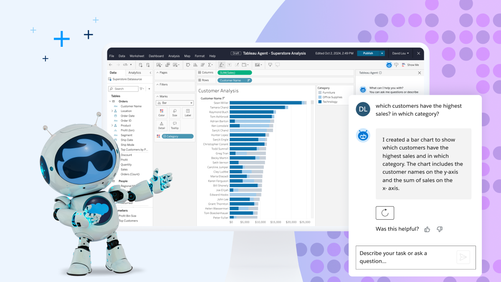Open the Size marks card
Viewport: 501px width, 282px height.
tap(175, 113)
